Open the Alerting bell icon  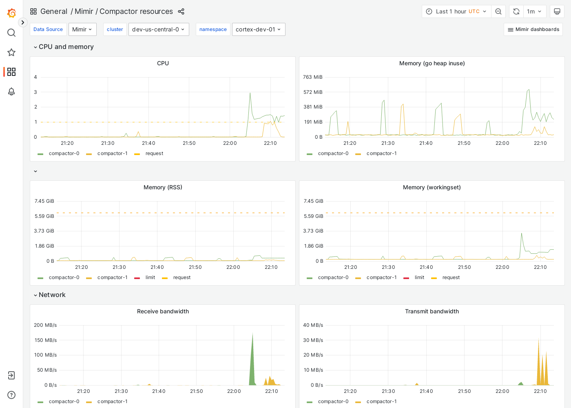(x=11, y=92)
